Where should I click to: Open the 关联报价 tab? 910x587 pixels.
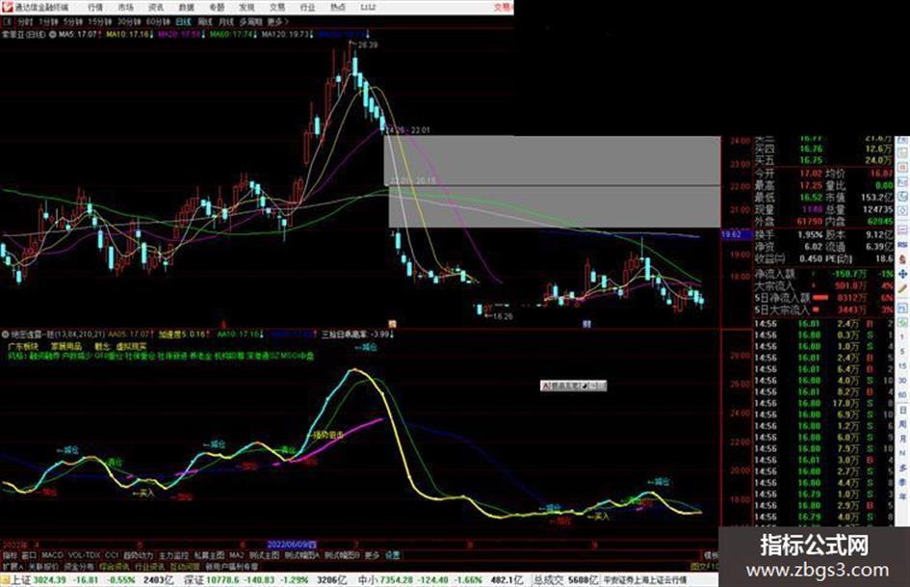43,566
